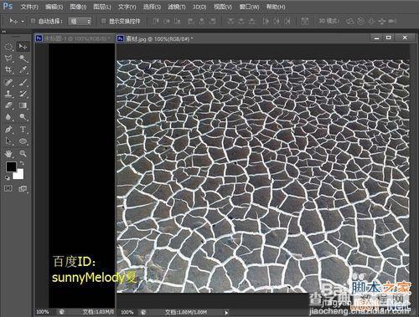Screen dimensions: 419x317
Task: Open the 图像(I) menu
Action: tap(78, 7)
